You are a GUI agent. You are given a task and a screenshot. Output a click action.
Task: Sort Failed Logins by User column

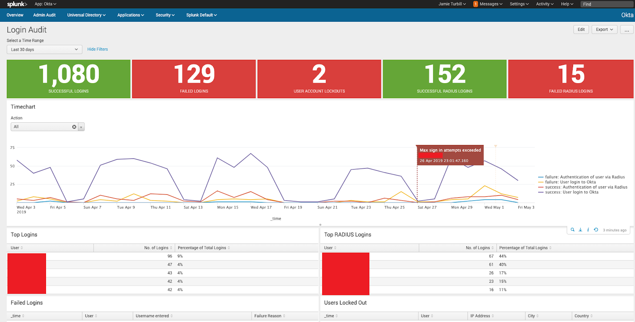108,316
